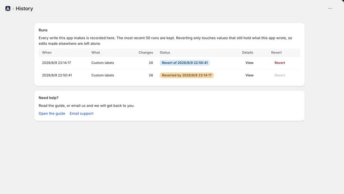Click the What column header
Image resolution: width=344 pixels, height=194 pixels.
95,53
